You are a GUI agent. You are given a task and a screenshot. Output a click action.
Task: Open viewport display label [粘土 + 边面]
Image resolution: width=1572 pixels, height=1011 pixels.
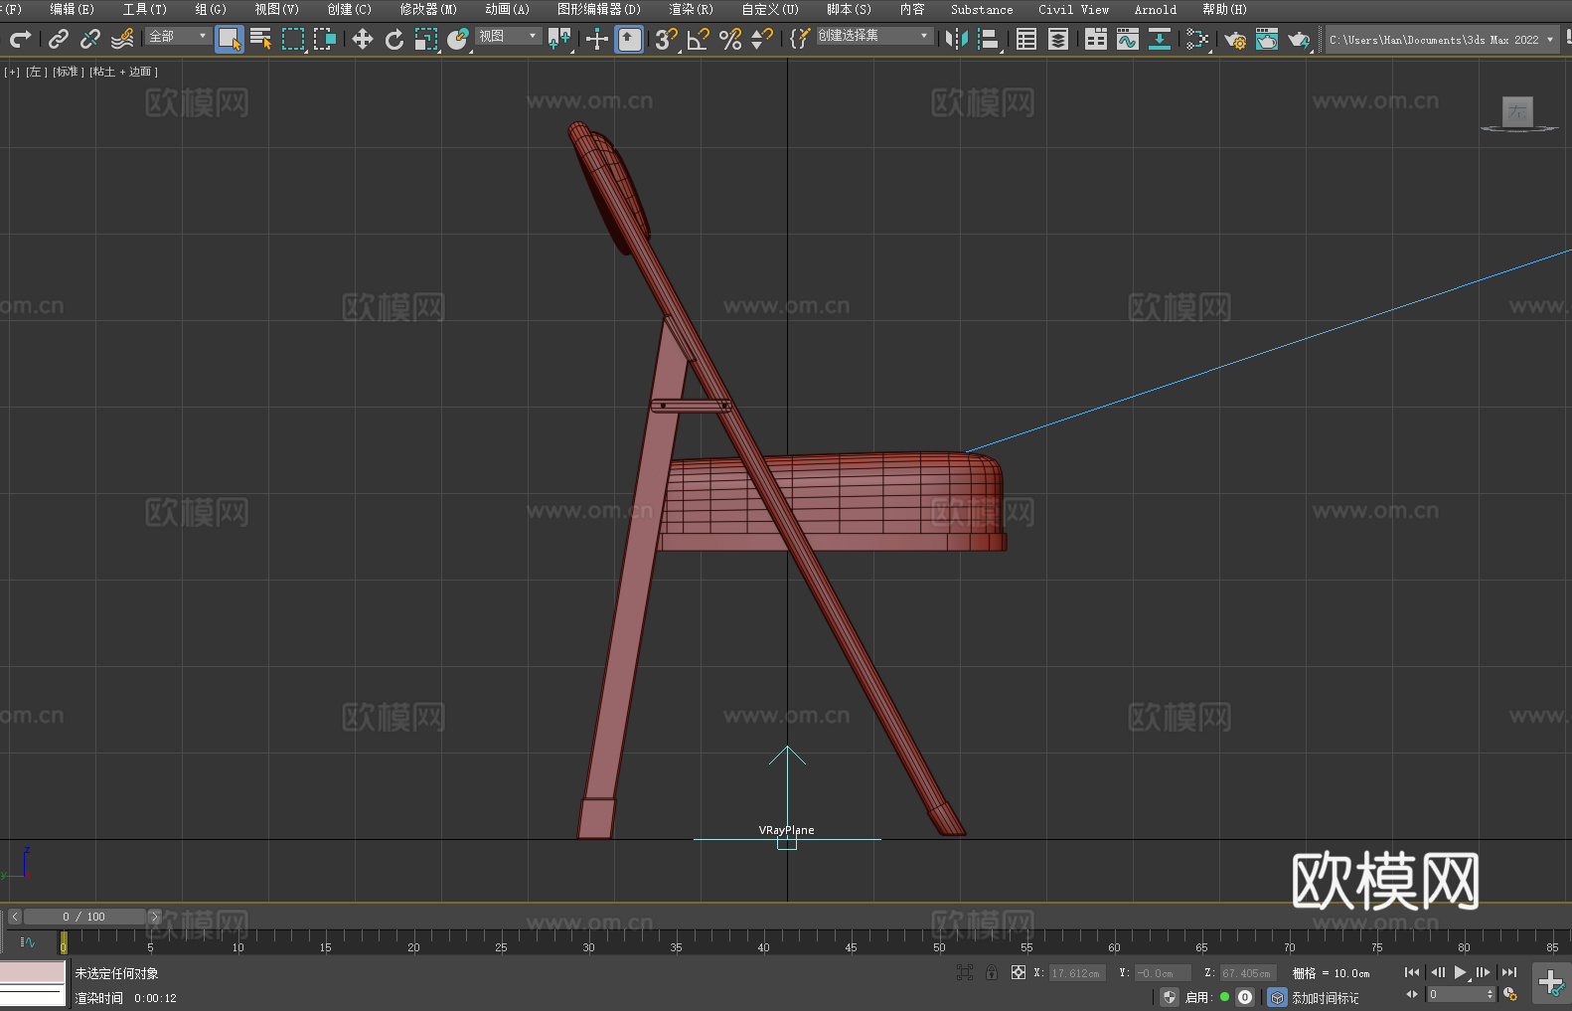(123, 72)
